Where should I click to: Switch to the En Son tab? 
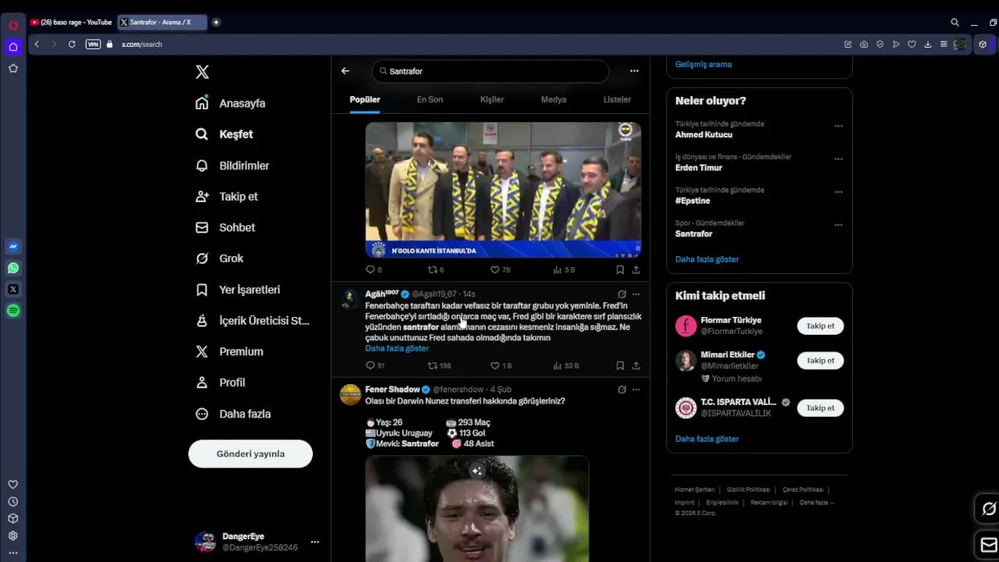click(430, 99)
